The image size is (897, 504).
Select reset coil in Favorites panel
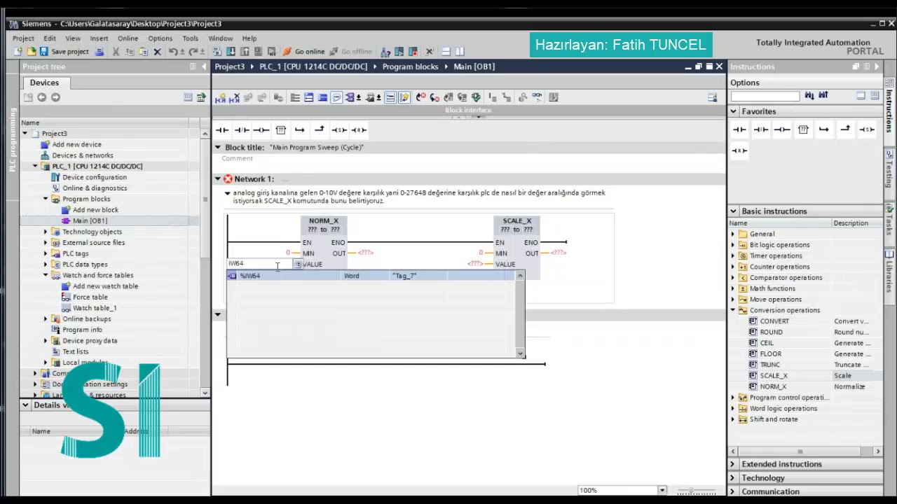point(739,150)
